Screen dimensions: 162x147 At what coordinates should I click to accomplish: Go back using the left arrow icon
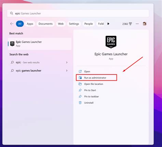(12, 24)
